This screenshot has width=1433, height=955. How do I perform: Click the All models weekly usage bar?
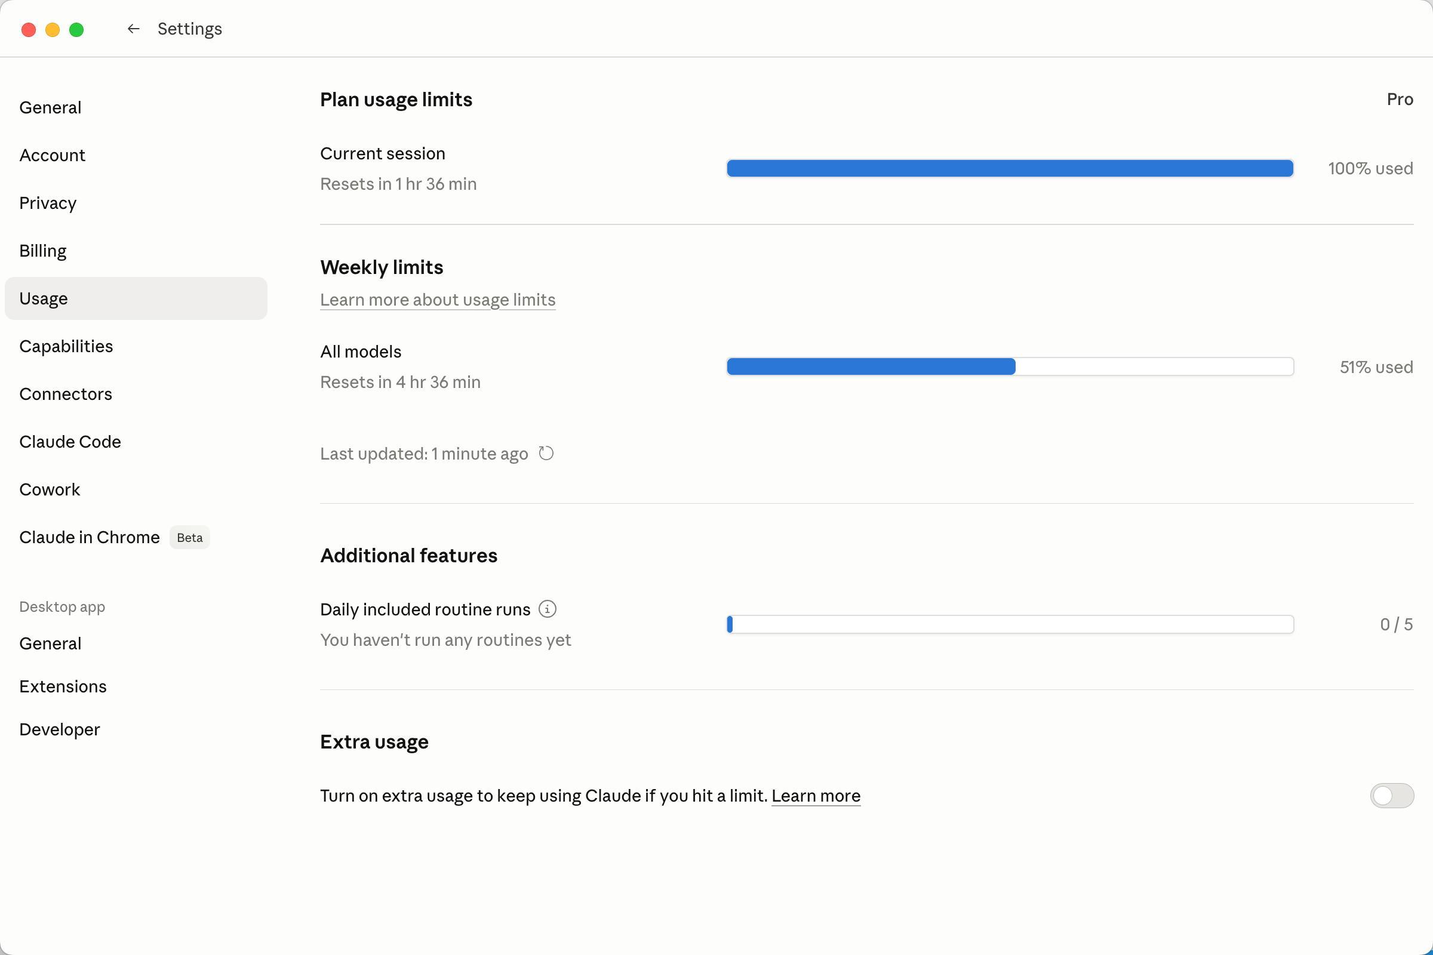click(x=1010, y=366)
